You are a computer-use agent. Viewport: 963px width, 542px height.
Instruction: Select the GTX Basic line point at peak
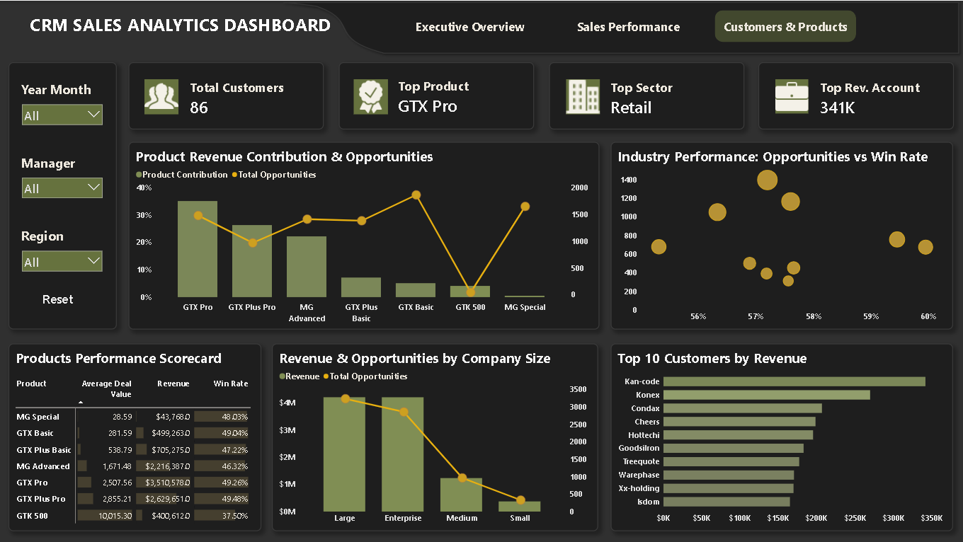tap(416, 195)
